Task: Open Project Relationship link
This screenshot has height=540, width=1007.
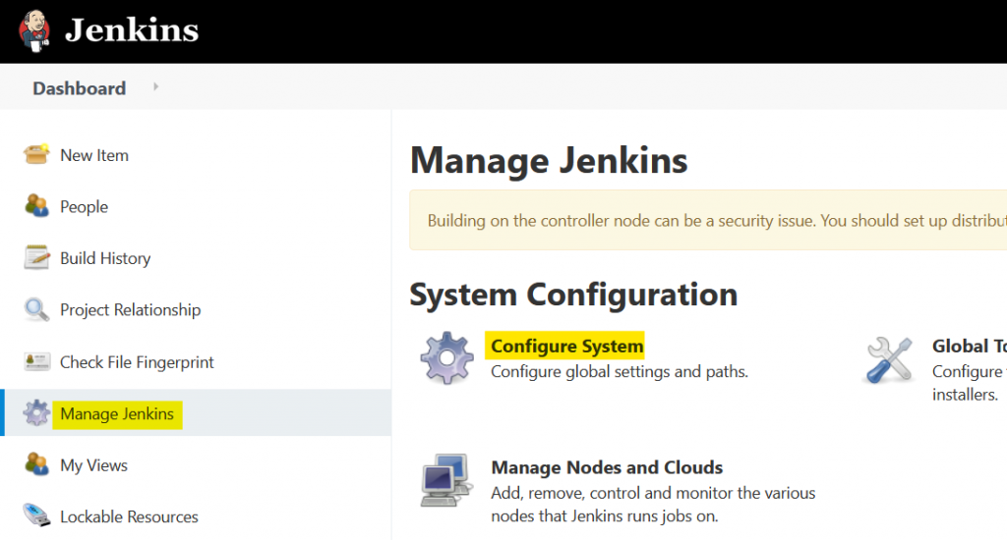Action: point(131,310)
